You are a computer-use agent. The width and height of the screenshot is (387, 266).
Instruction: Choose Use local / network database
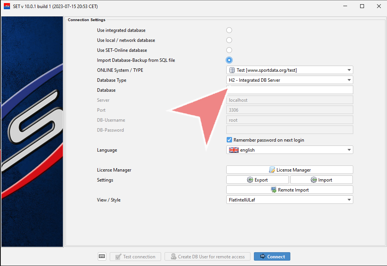[229, 40]
